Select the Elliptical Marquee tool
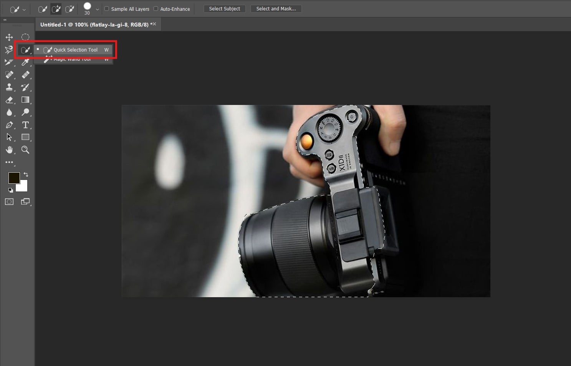The width and height of the screenshot is (571, 366). point(25,37)
